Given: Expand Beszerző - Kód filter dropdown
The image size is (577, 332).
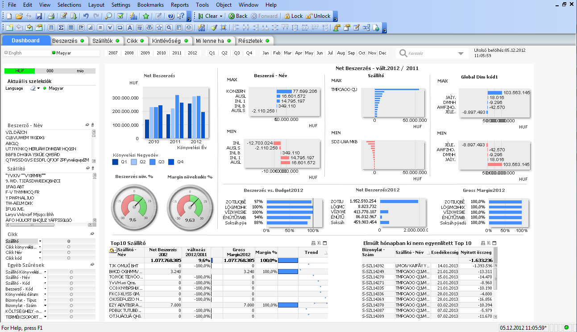Looking at the screenshot, I should [x=46, y=289].
